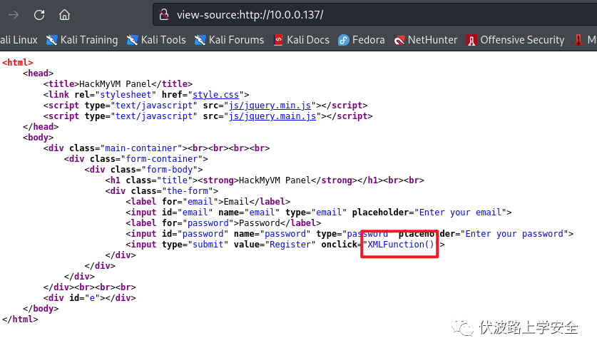This screenshot has width=597, height=353.
Task: Click the 'main-container' class value
Action: pos(141,148)
